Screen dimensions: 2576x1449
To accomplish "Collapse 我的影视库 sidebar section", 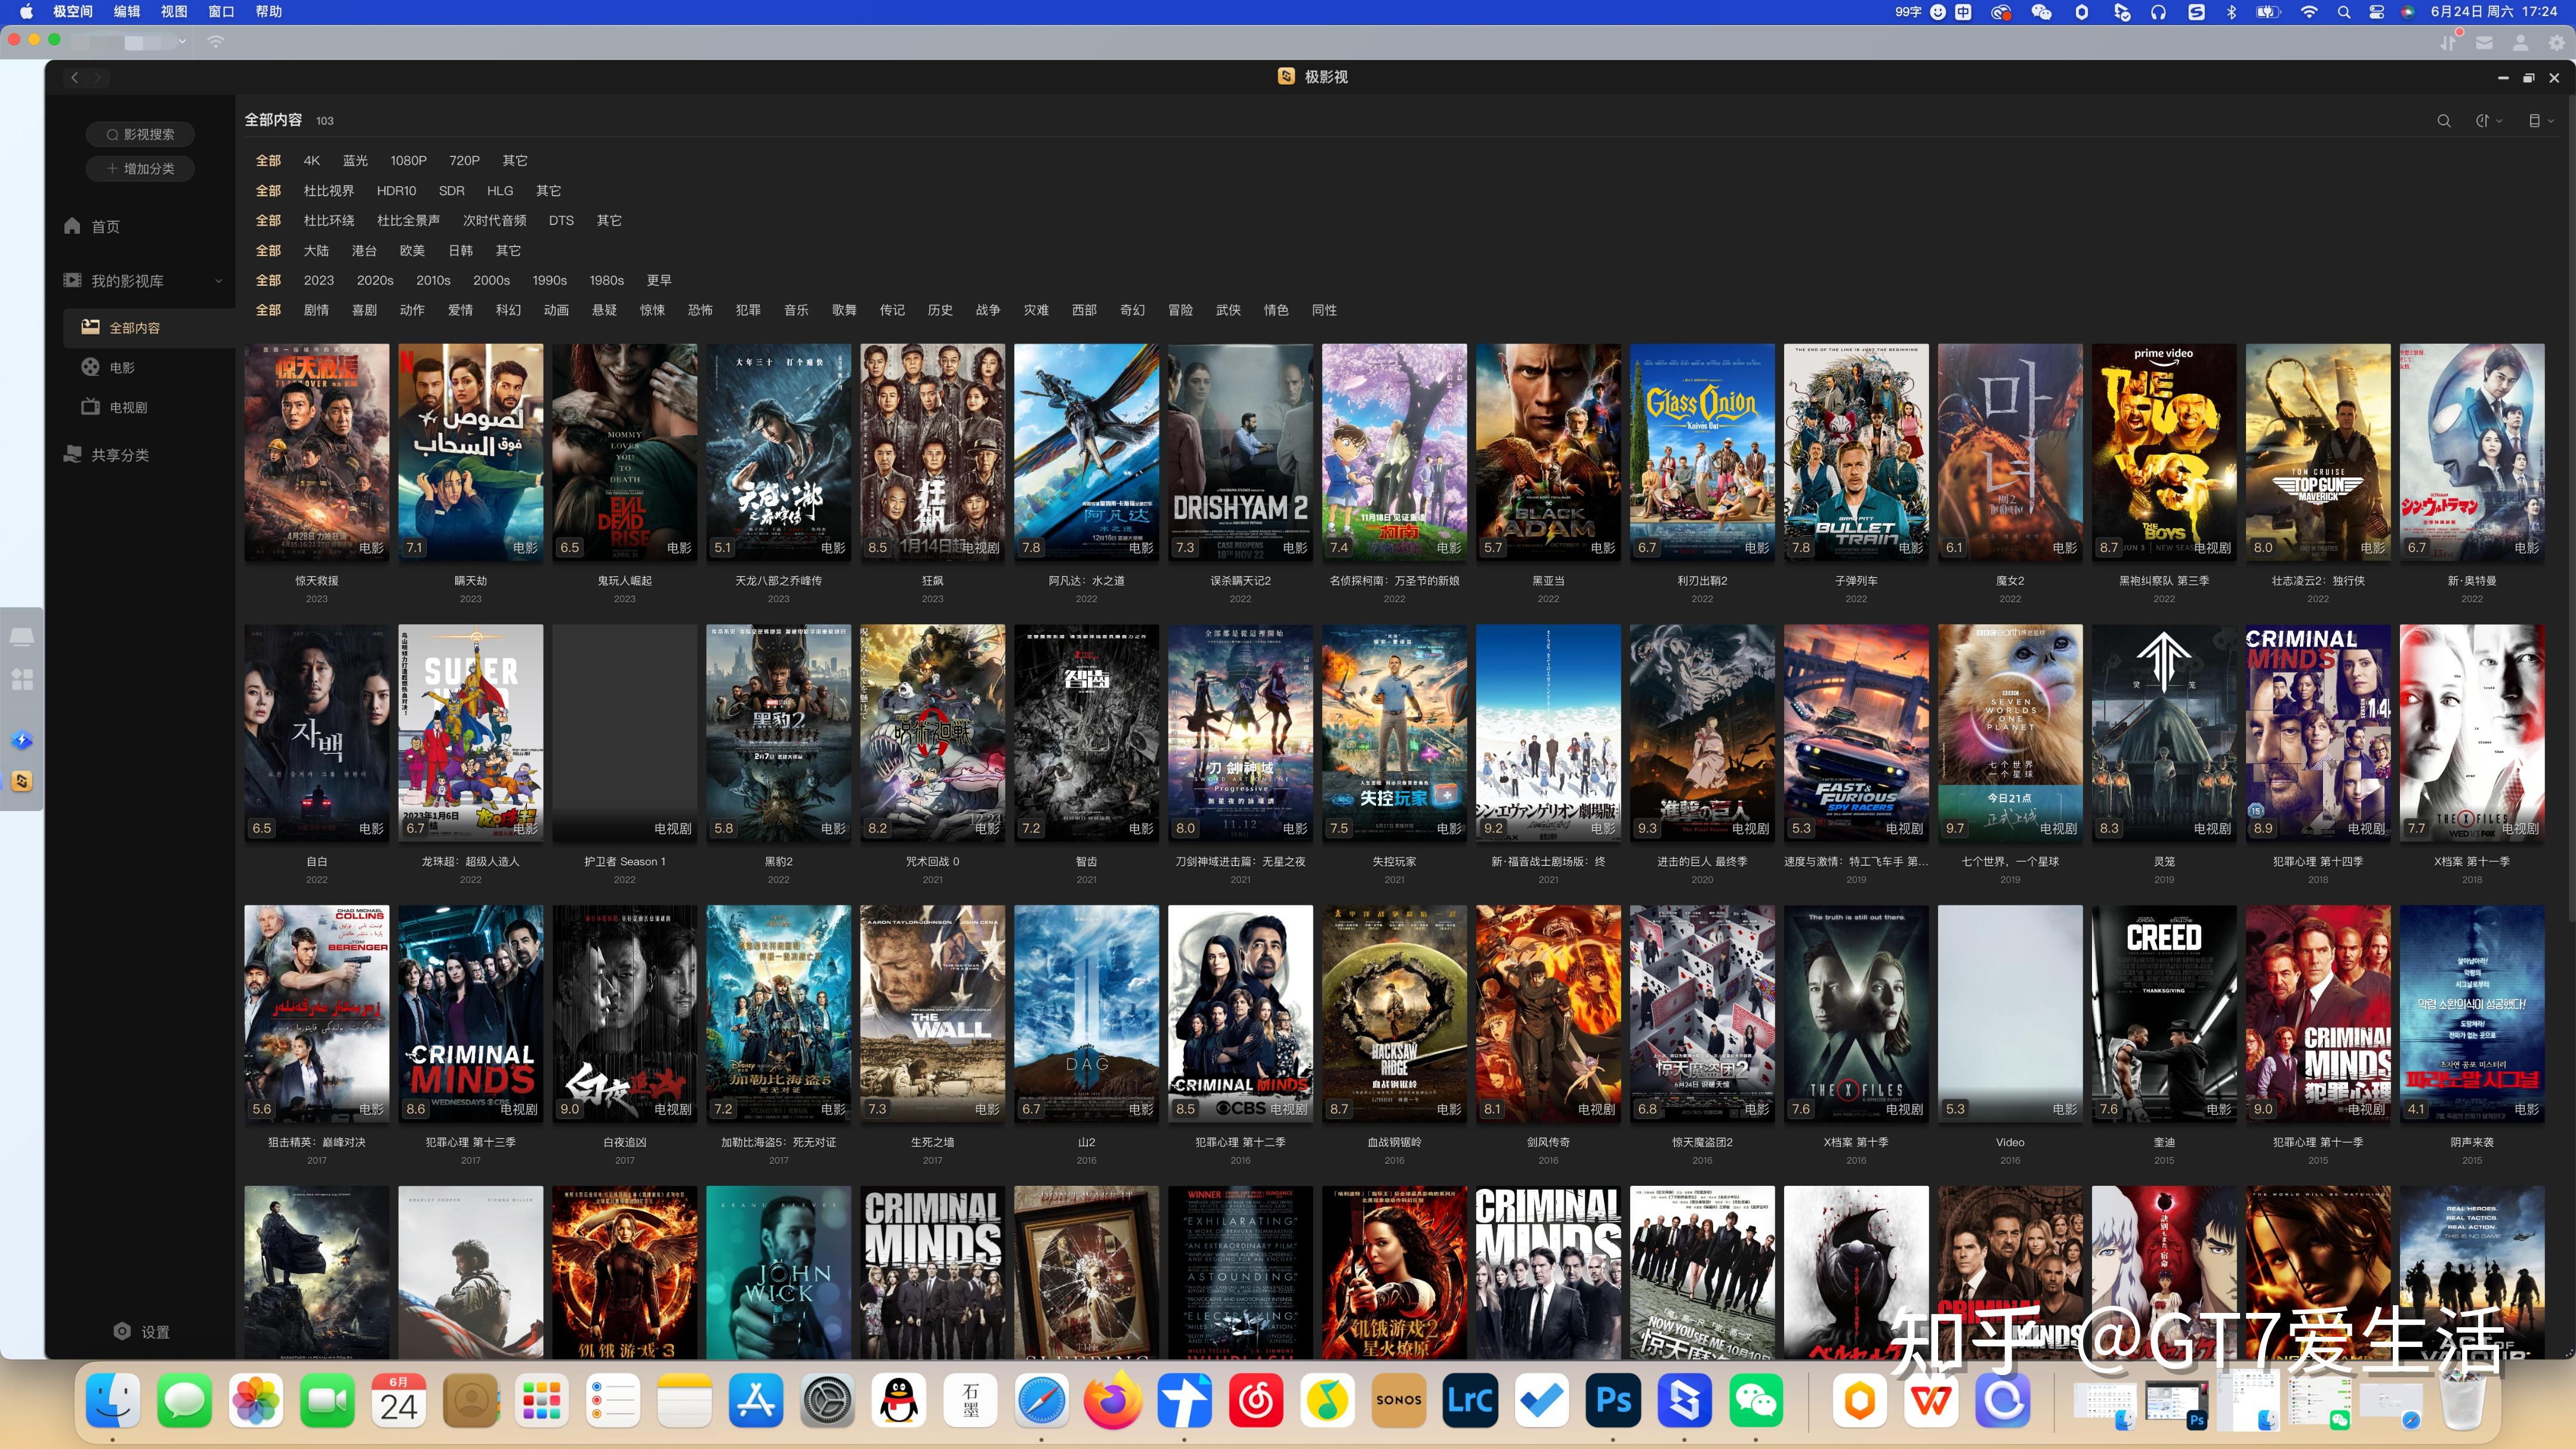I will pyautogui.click(x=218, y=281).
